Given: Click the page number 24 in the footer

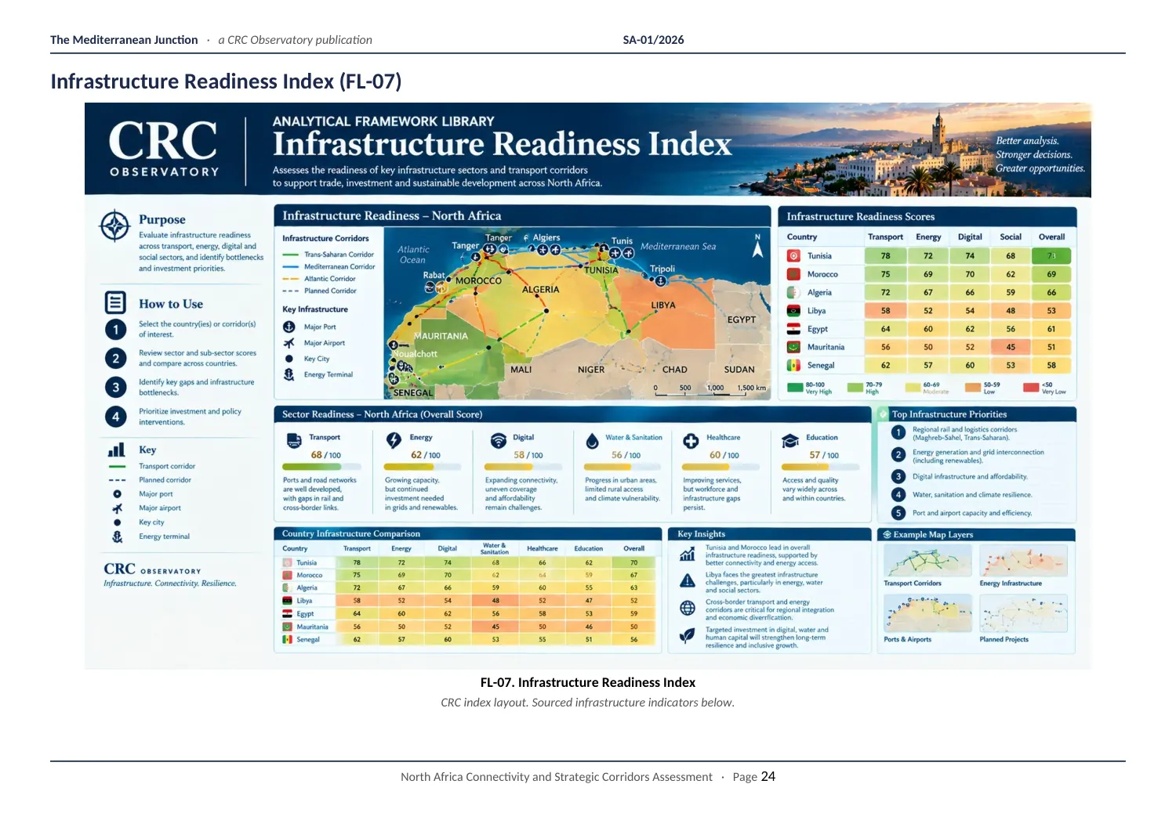Looking at the screenshot, I should pyautogui.click(x=768, y=776).
